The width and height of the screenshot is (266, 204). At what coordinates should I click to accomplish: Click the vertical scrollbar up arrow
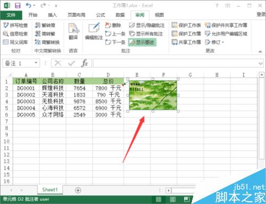[262, 75]
